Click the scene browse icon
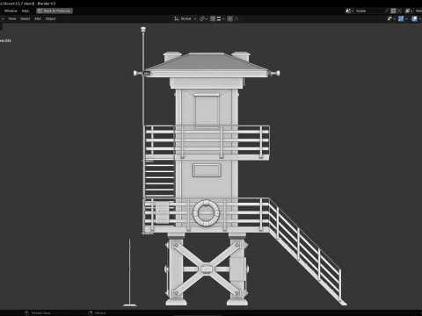 point(349,11)
